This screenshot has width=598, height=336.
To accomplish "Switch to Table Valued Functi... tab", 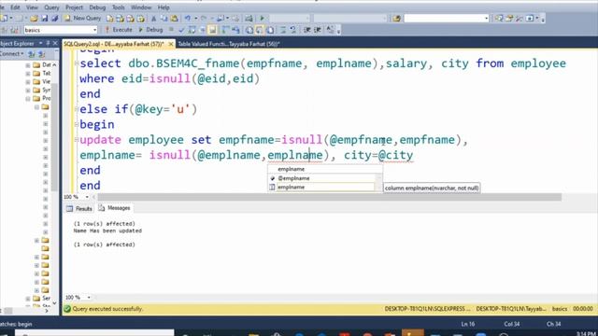I will (x=229, y=44).
